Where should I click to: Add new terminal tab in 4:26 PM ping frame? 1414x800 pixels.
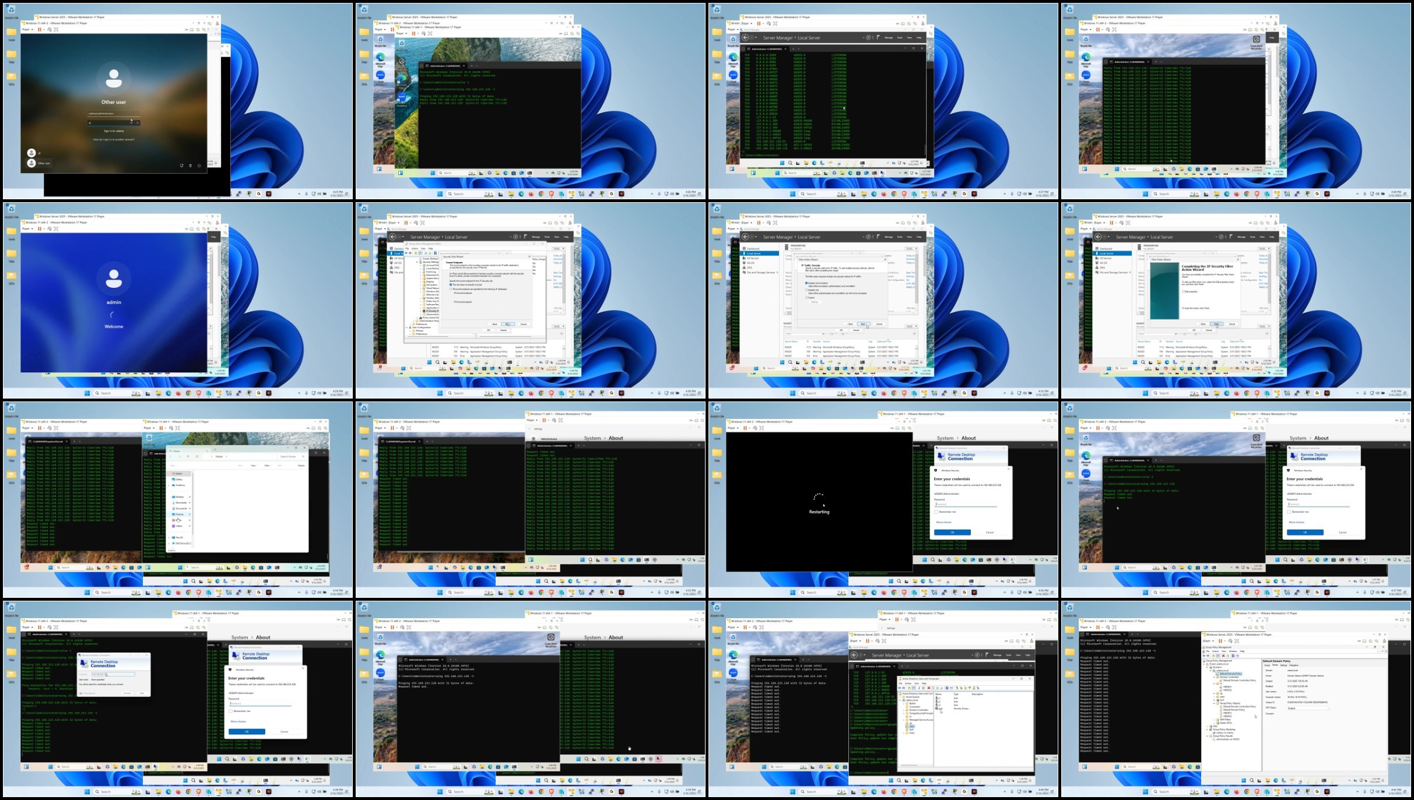[x=472, y=66]
